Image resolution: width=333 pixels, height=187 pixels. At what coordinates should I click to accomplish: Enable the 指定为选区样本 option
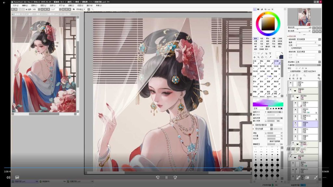(303, 71)
